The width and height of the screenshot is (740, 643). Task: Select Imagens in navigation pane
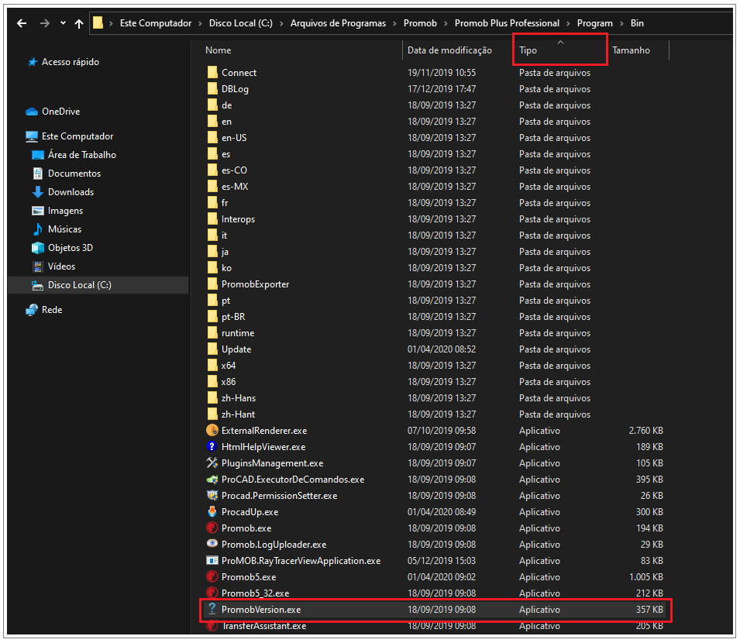(x=65, y=211)
